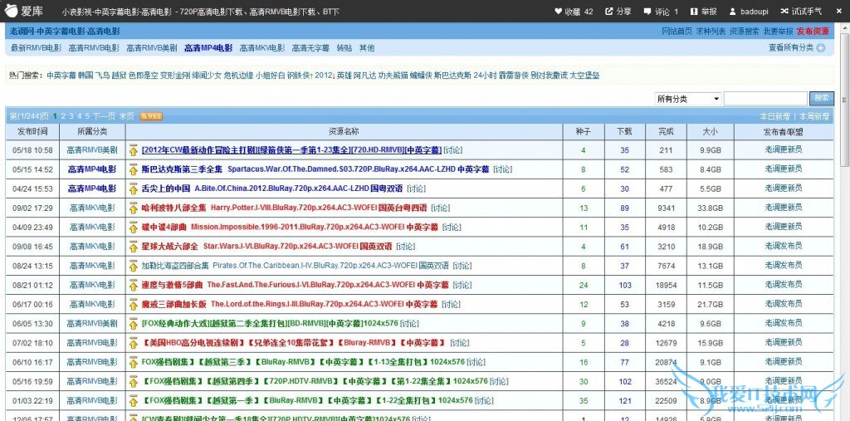Select the 高清MP4电影 category tab
The width and height of the screenshot is (850, 421).
coord(208,48)
